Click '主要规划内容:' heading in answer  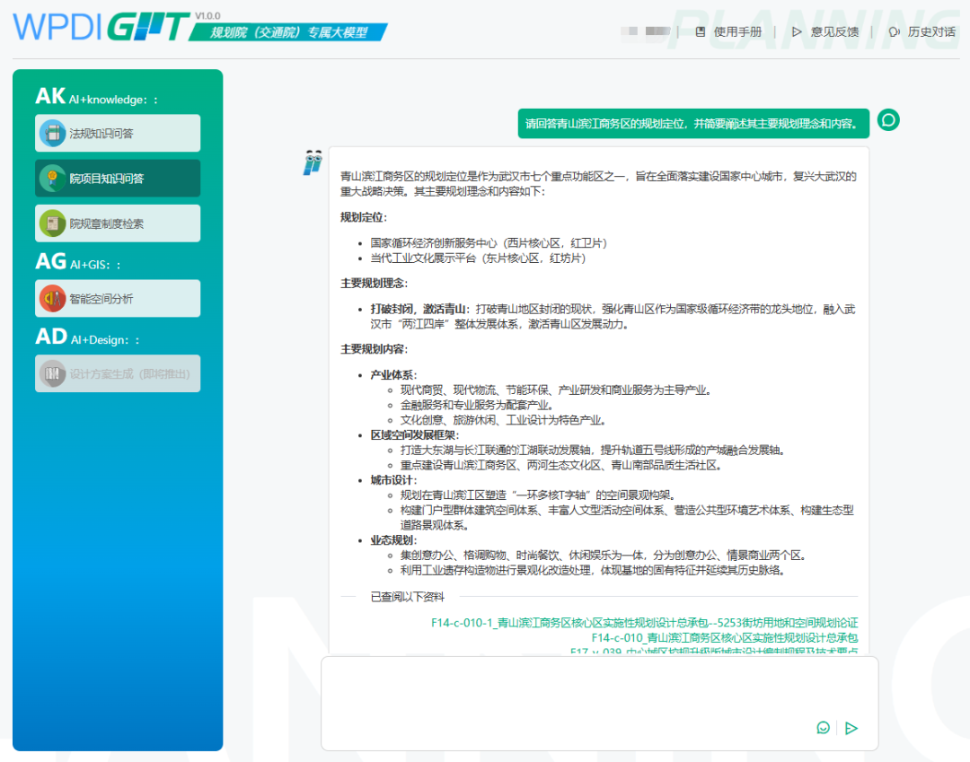(x=375, y=349)
